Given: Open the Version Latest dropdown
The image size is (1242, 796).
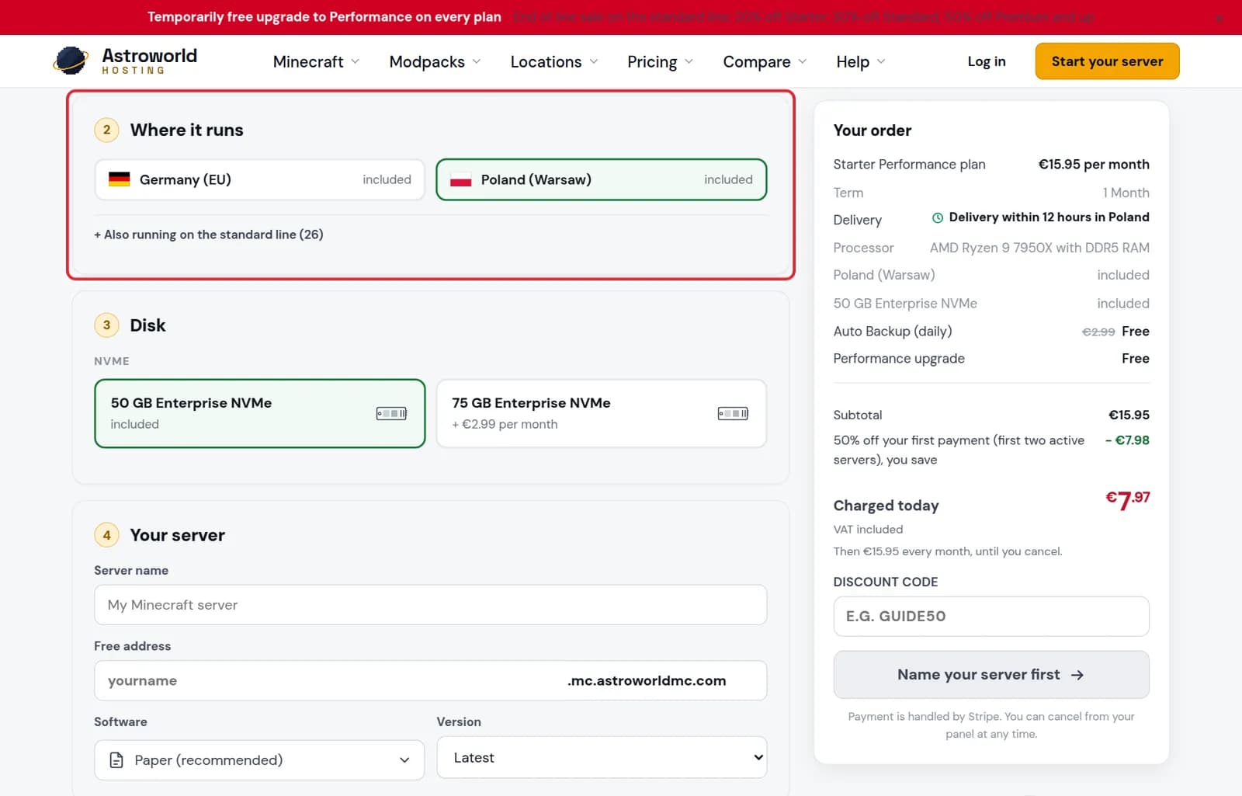Looking at the screenshot, I should [x=601, y=757].
